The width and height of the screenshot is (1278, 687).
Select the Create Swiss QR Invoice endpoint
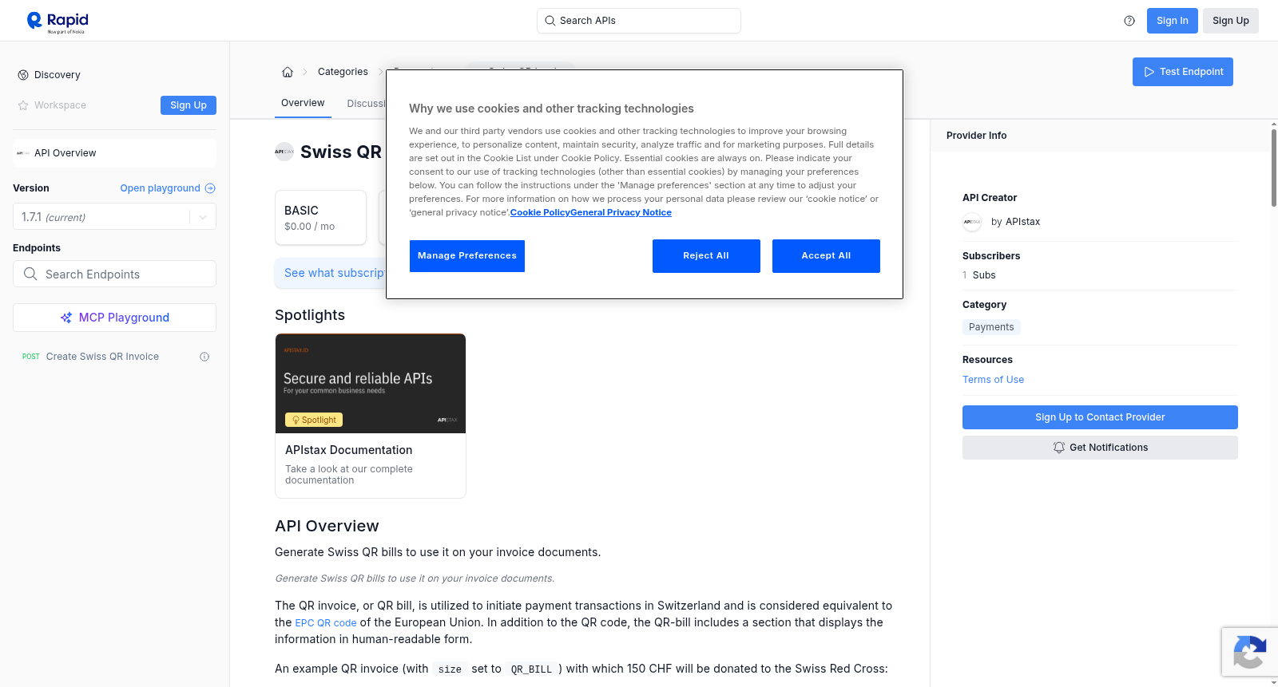click(102, 357)
